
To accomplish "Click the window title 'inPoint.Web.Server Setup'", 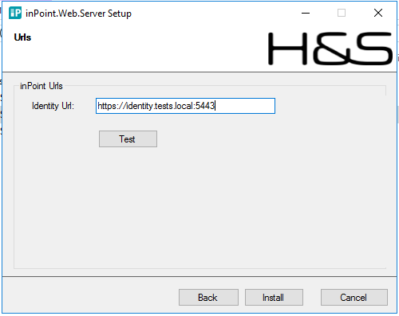I will [78, 14].
